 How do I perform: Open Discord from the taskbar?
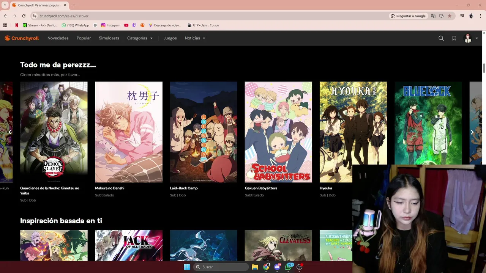[x=277, y=267]
